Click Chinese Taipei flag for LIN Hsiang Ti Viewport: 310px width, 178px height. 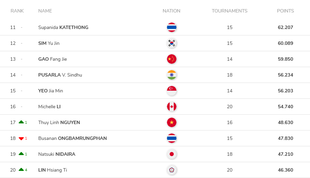172,170
